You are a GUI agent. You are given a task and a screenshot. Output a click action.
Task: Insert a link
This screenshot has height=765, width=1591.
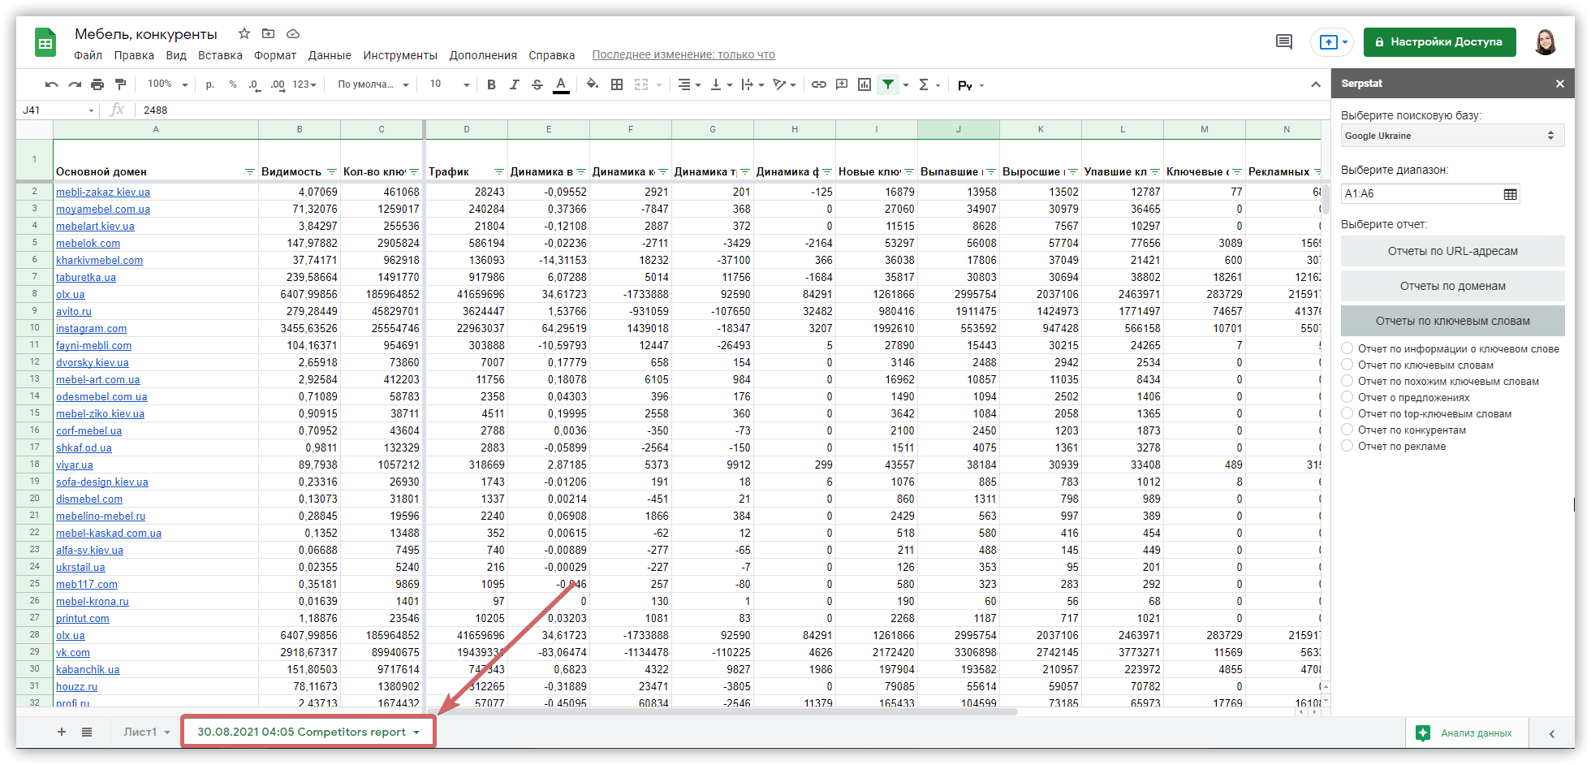coord(819,84)
